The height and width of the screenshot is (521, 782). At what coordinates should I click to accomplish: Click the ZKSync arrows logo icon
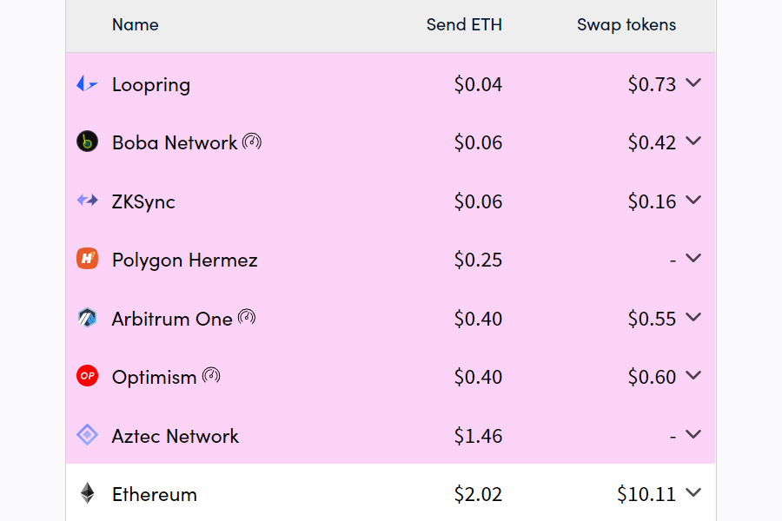(87, 201)
